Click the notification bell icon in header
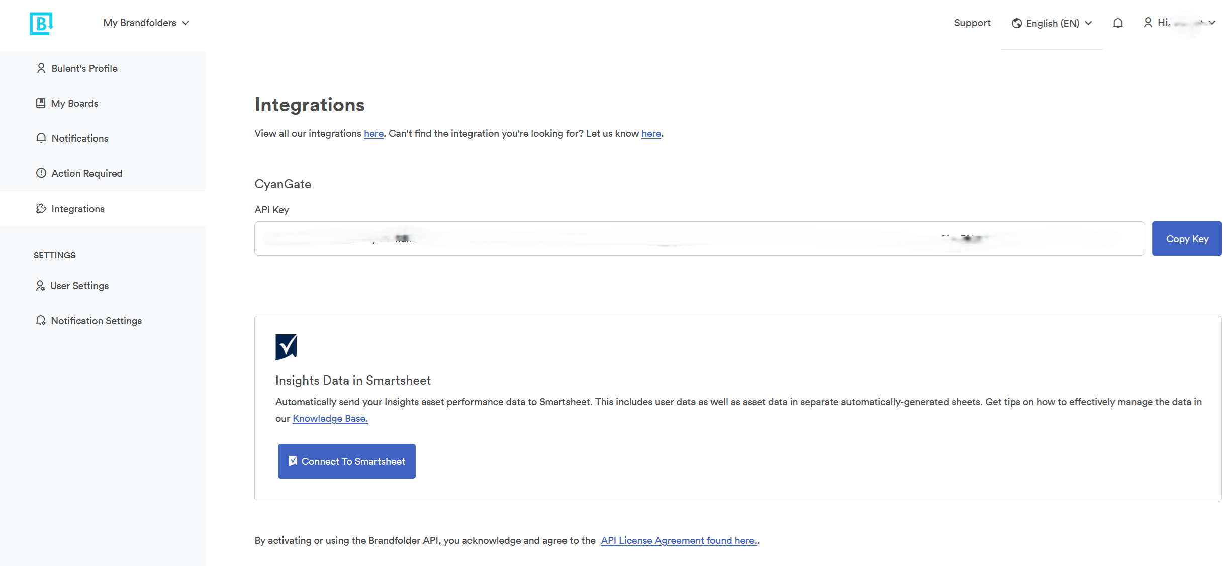Viewport: 1226px width, 566px height. coord(1117,23)
